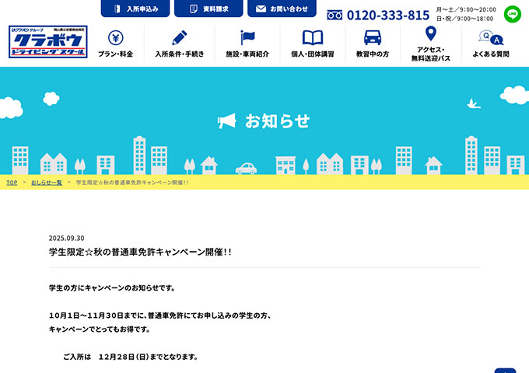Open おしらせ一覧 in the breadcrumb
529x373 pixels.
pos(47,183)
